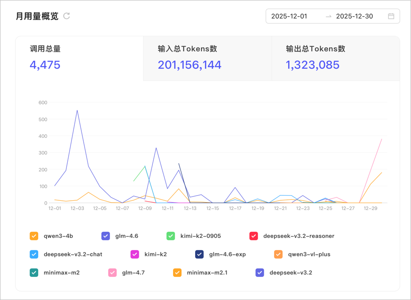Uncheck the deepseek-v3.2 legend checkbox
Screen dimensions: 411x300
pos(260,273)
